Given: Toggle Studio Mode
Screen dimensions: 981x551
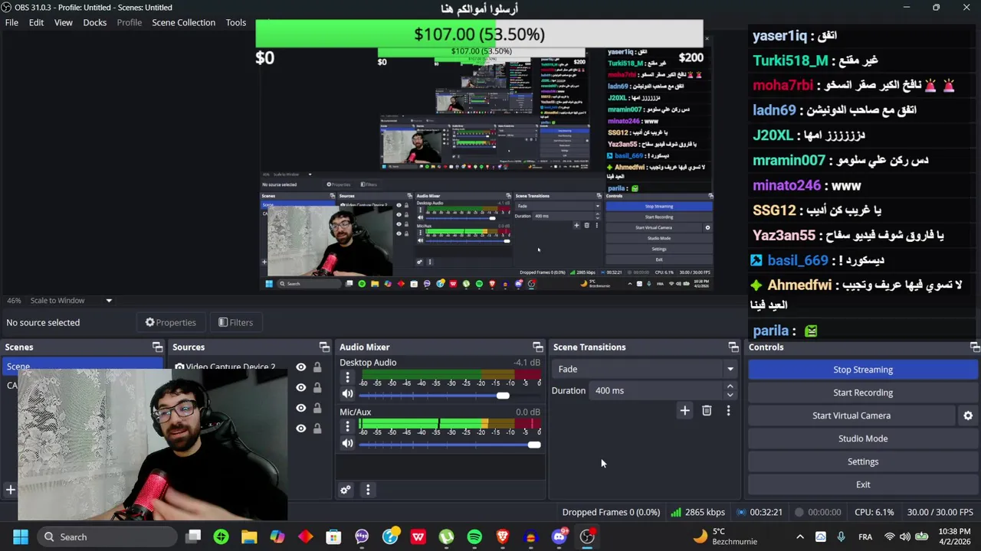Looking at the screenshot, I should (862, 439).
